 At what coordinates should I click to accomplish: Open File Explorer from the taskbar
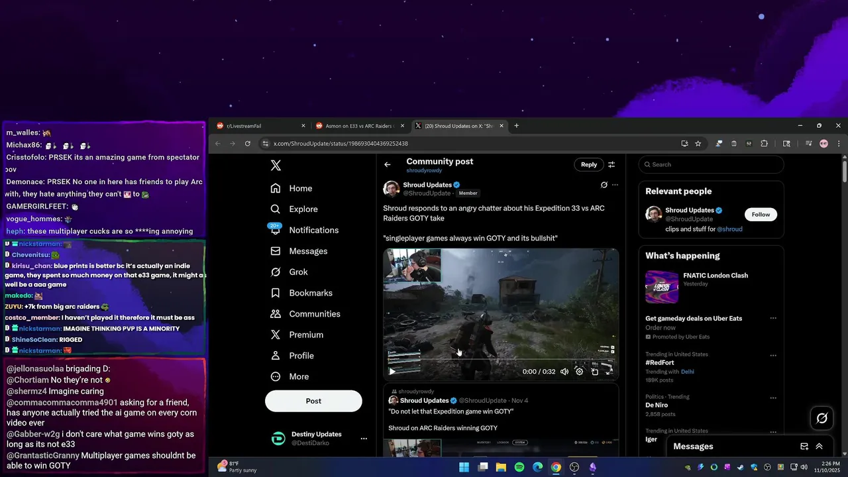(501, 467)
